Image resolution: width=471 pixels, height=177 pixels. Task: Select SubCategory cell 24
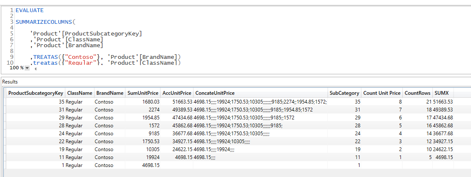tap(344, 134)
